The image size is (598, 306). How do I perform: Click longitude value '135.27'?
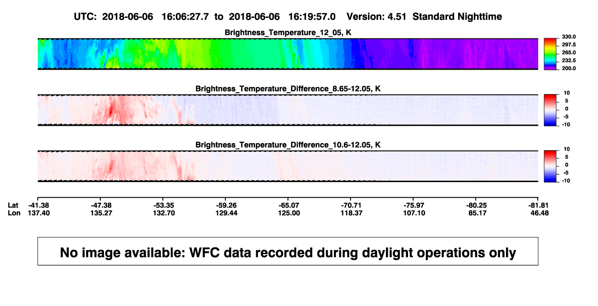point(101,213)
